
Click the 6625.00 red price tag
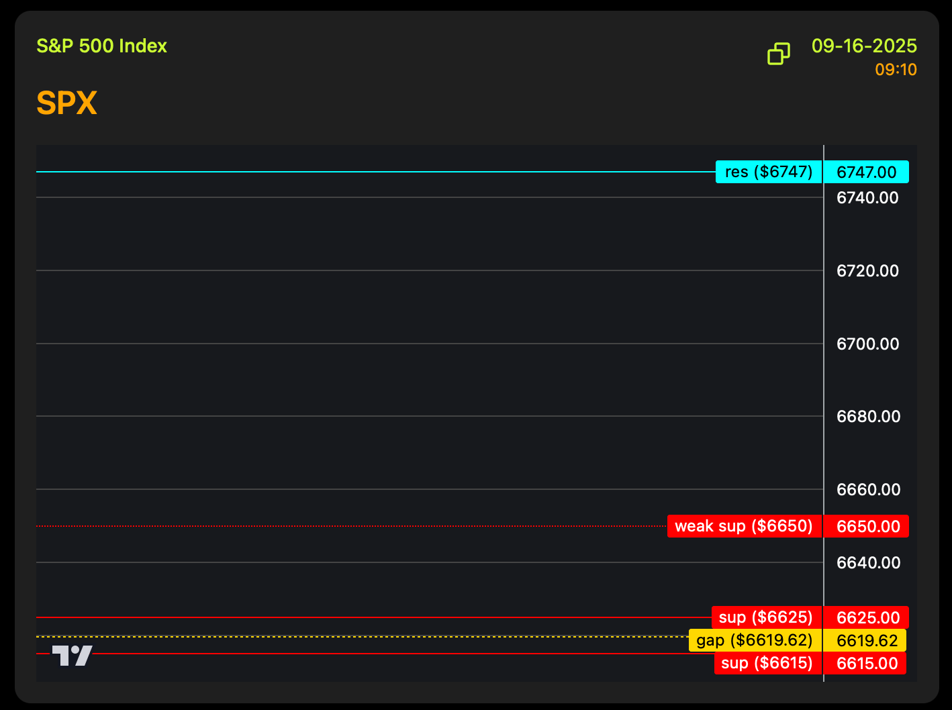coord(866,617)
